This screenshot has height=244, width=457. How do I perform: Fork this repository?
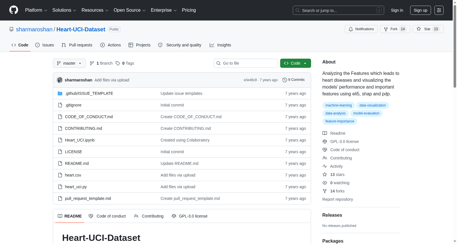395,29
